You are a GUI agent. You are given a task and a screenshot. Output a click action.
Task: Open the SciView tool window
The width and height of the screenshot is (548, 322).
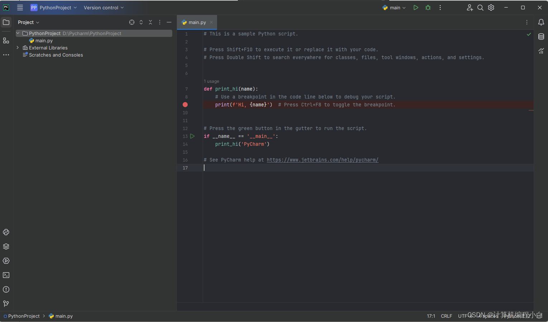tap(541, 51)
